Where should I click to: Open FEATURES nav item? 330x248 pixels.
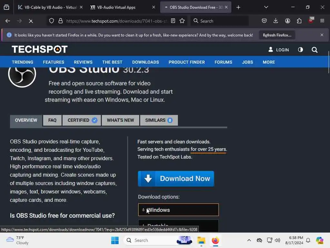pos(53,62)
